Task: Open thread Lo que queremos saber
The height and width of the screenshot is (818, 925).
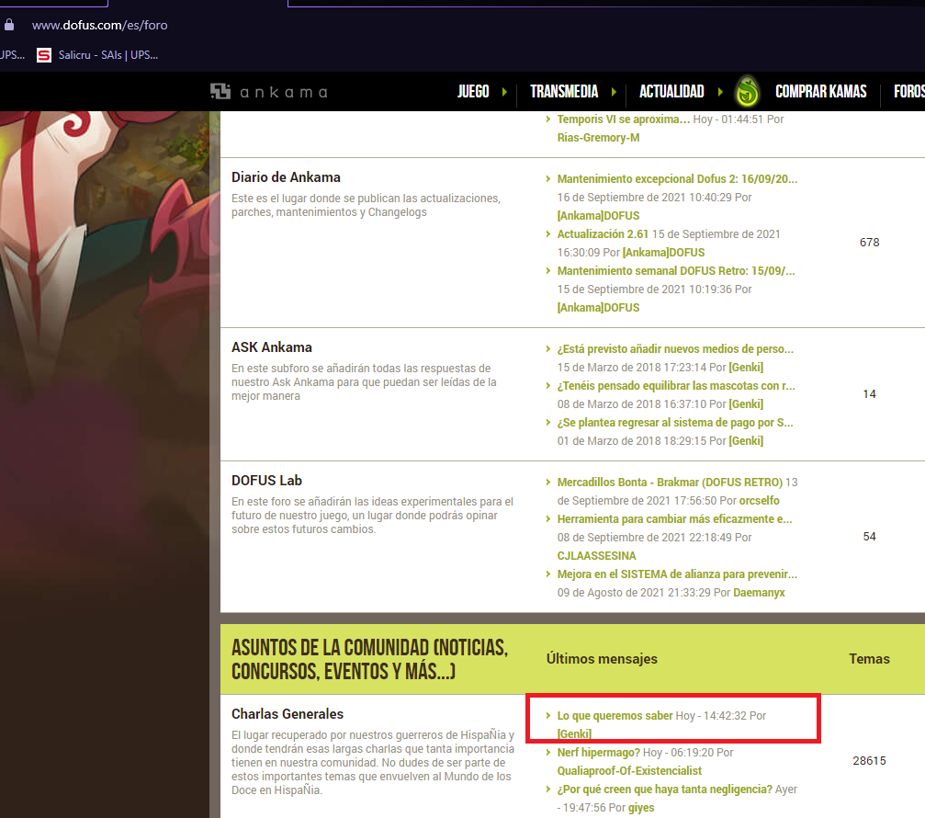Action: coord(615,715)
